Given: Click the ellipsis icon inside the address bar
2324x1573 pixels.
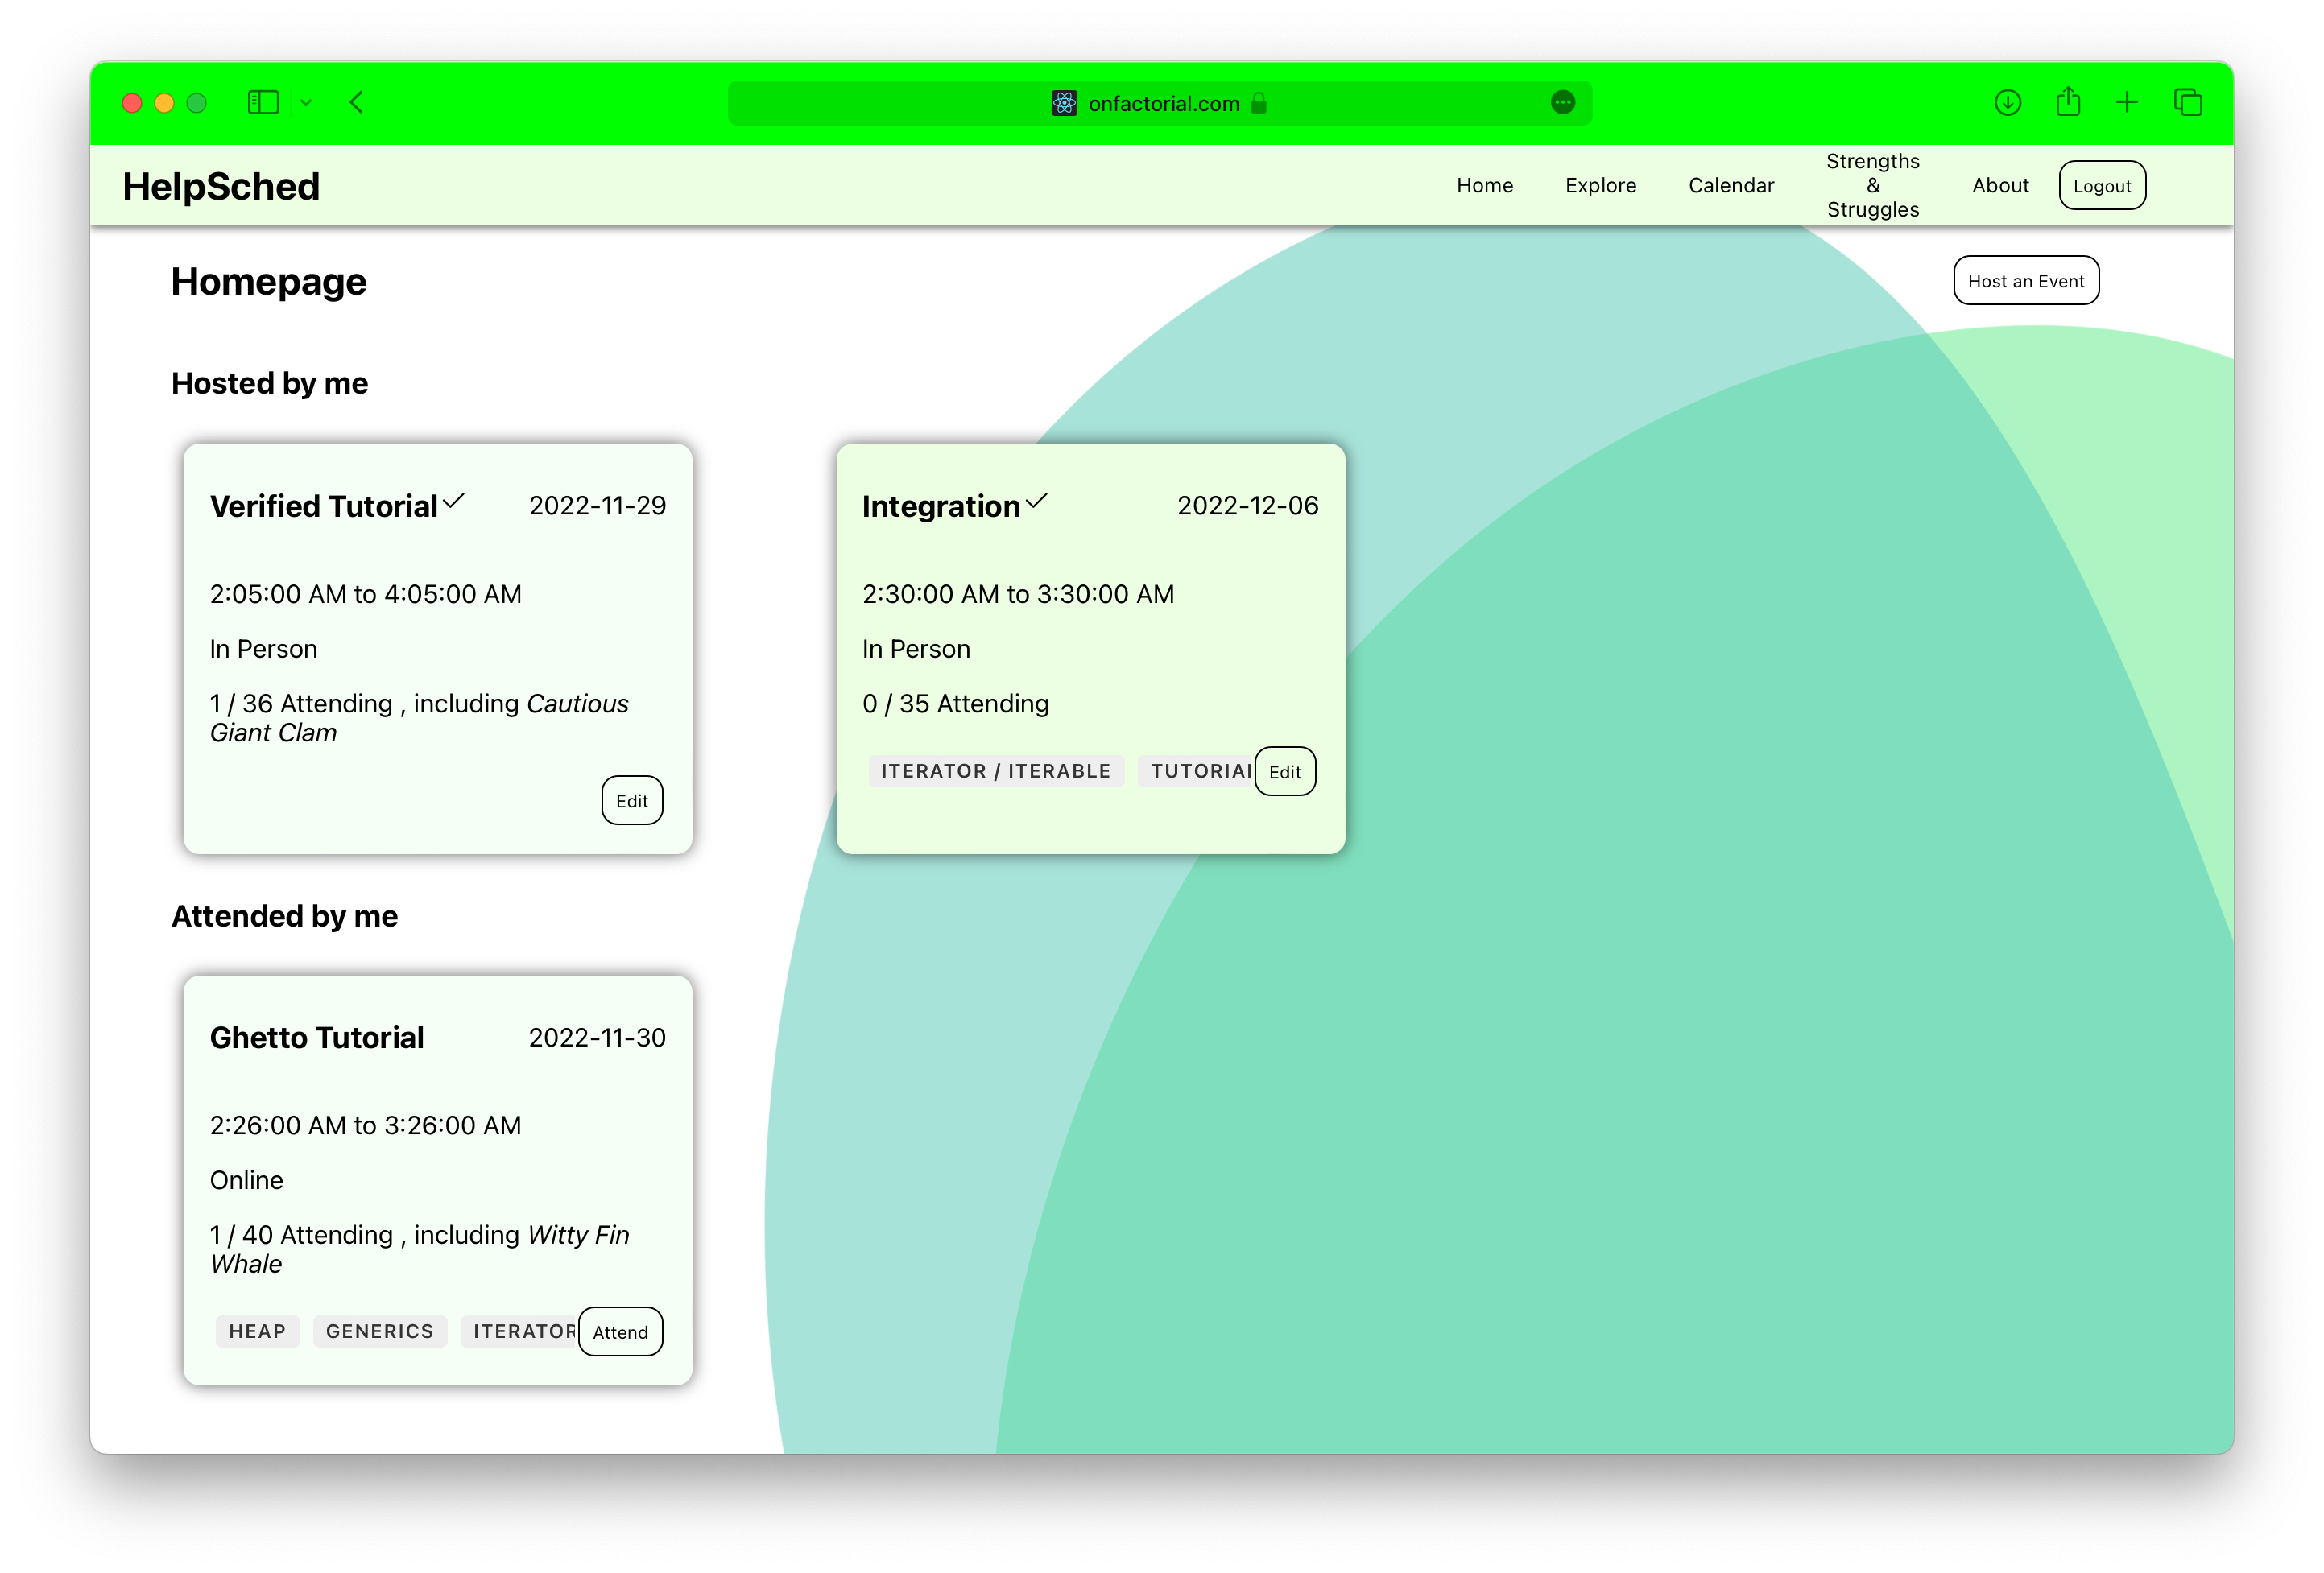Looking at the screenshot, I should click(1563, 102).
